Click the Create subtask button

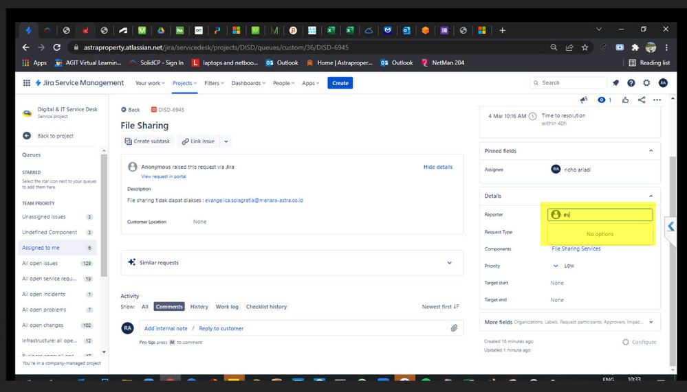147,141
